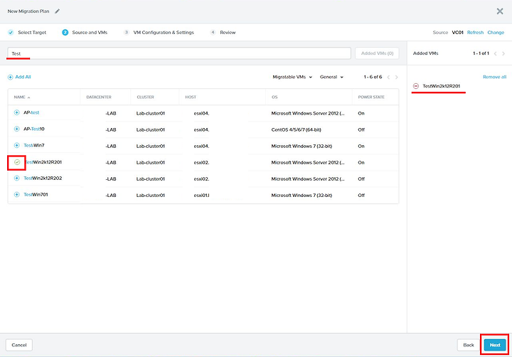Image resolution: width=512 pixels, height=357 pixels.
Task: Open the AP-Test10 VM name link
Action: coord(33,129)
